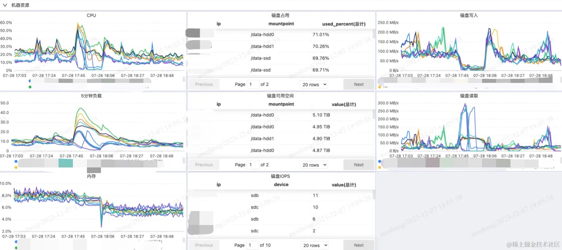The height and width of the screenshot is (250, 562).
Task: Open the 内存 panel title
Action: pyautogui.click(x=91, y=176)
